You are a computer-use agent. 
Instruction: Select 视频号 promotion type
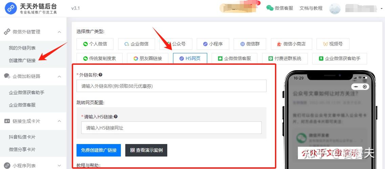[333, 44]
